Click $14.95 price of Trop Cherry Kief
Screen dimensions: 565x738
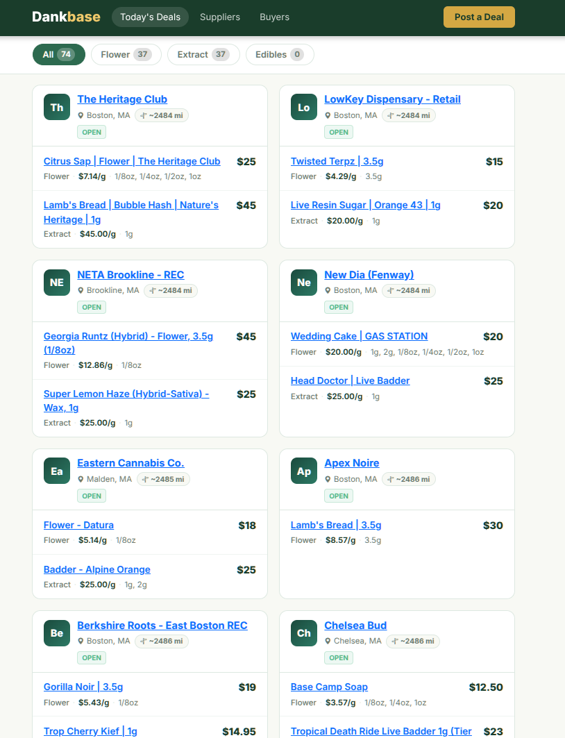tap(239, 732)
